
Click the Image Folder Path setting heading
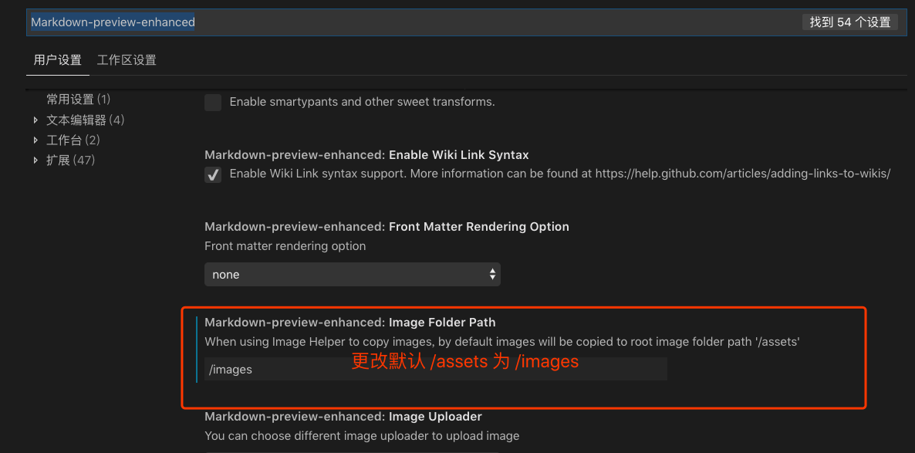349,322
